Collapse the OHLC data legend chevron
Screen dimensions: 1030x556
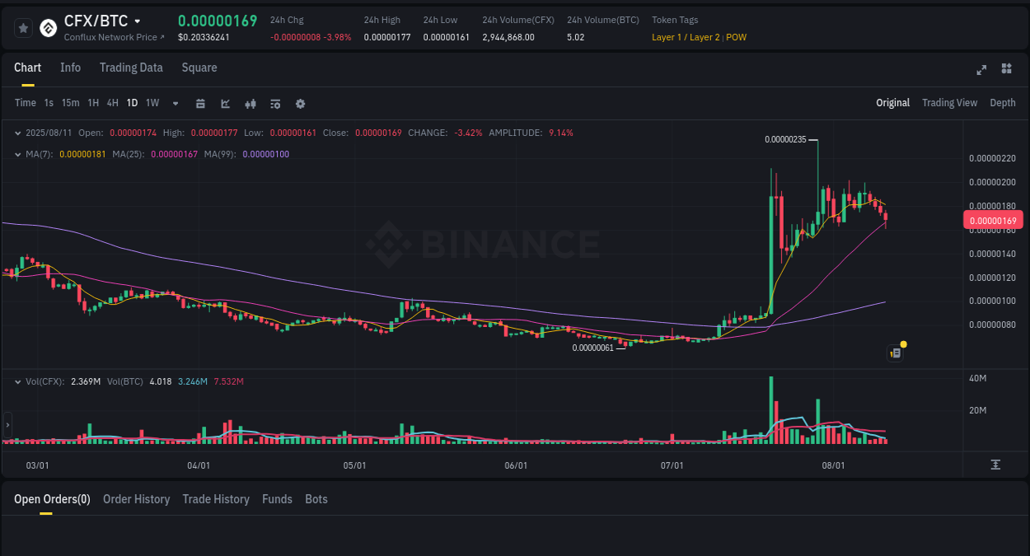pos(18,133)
